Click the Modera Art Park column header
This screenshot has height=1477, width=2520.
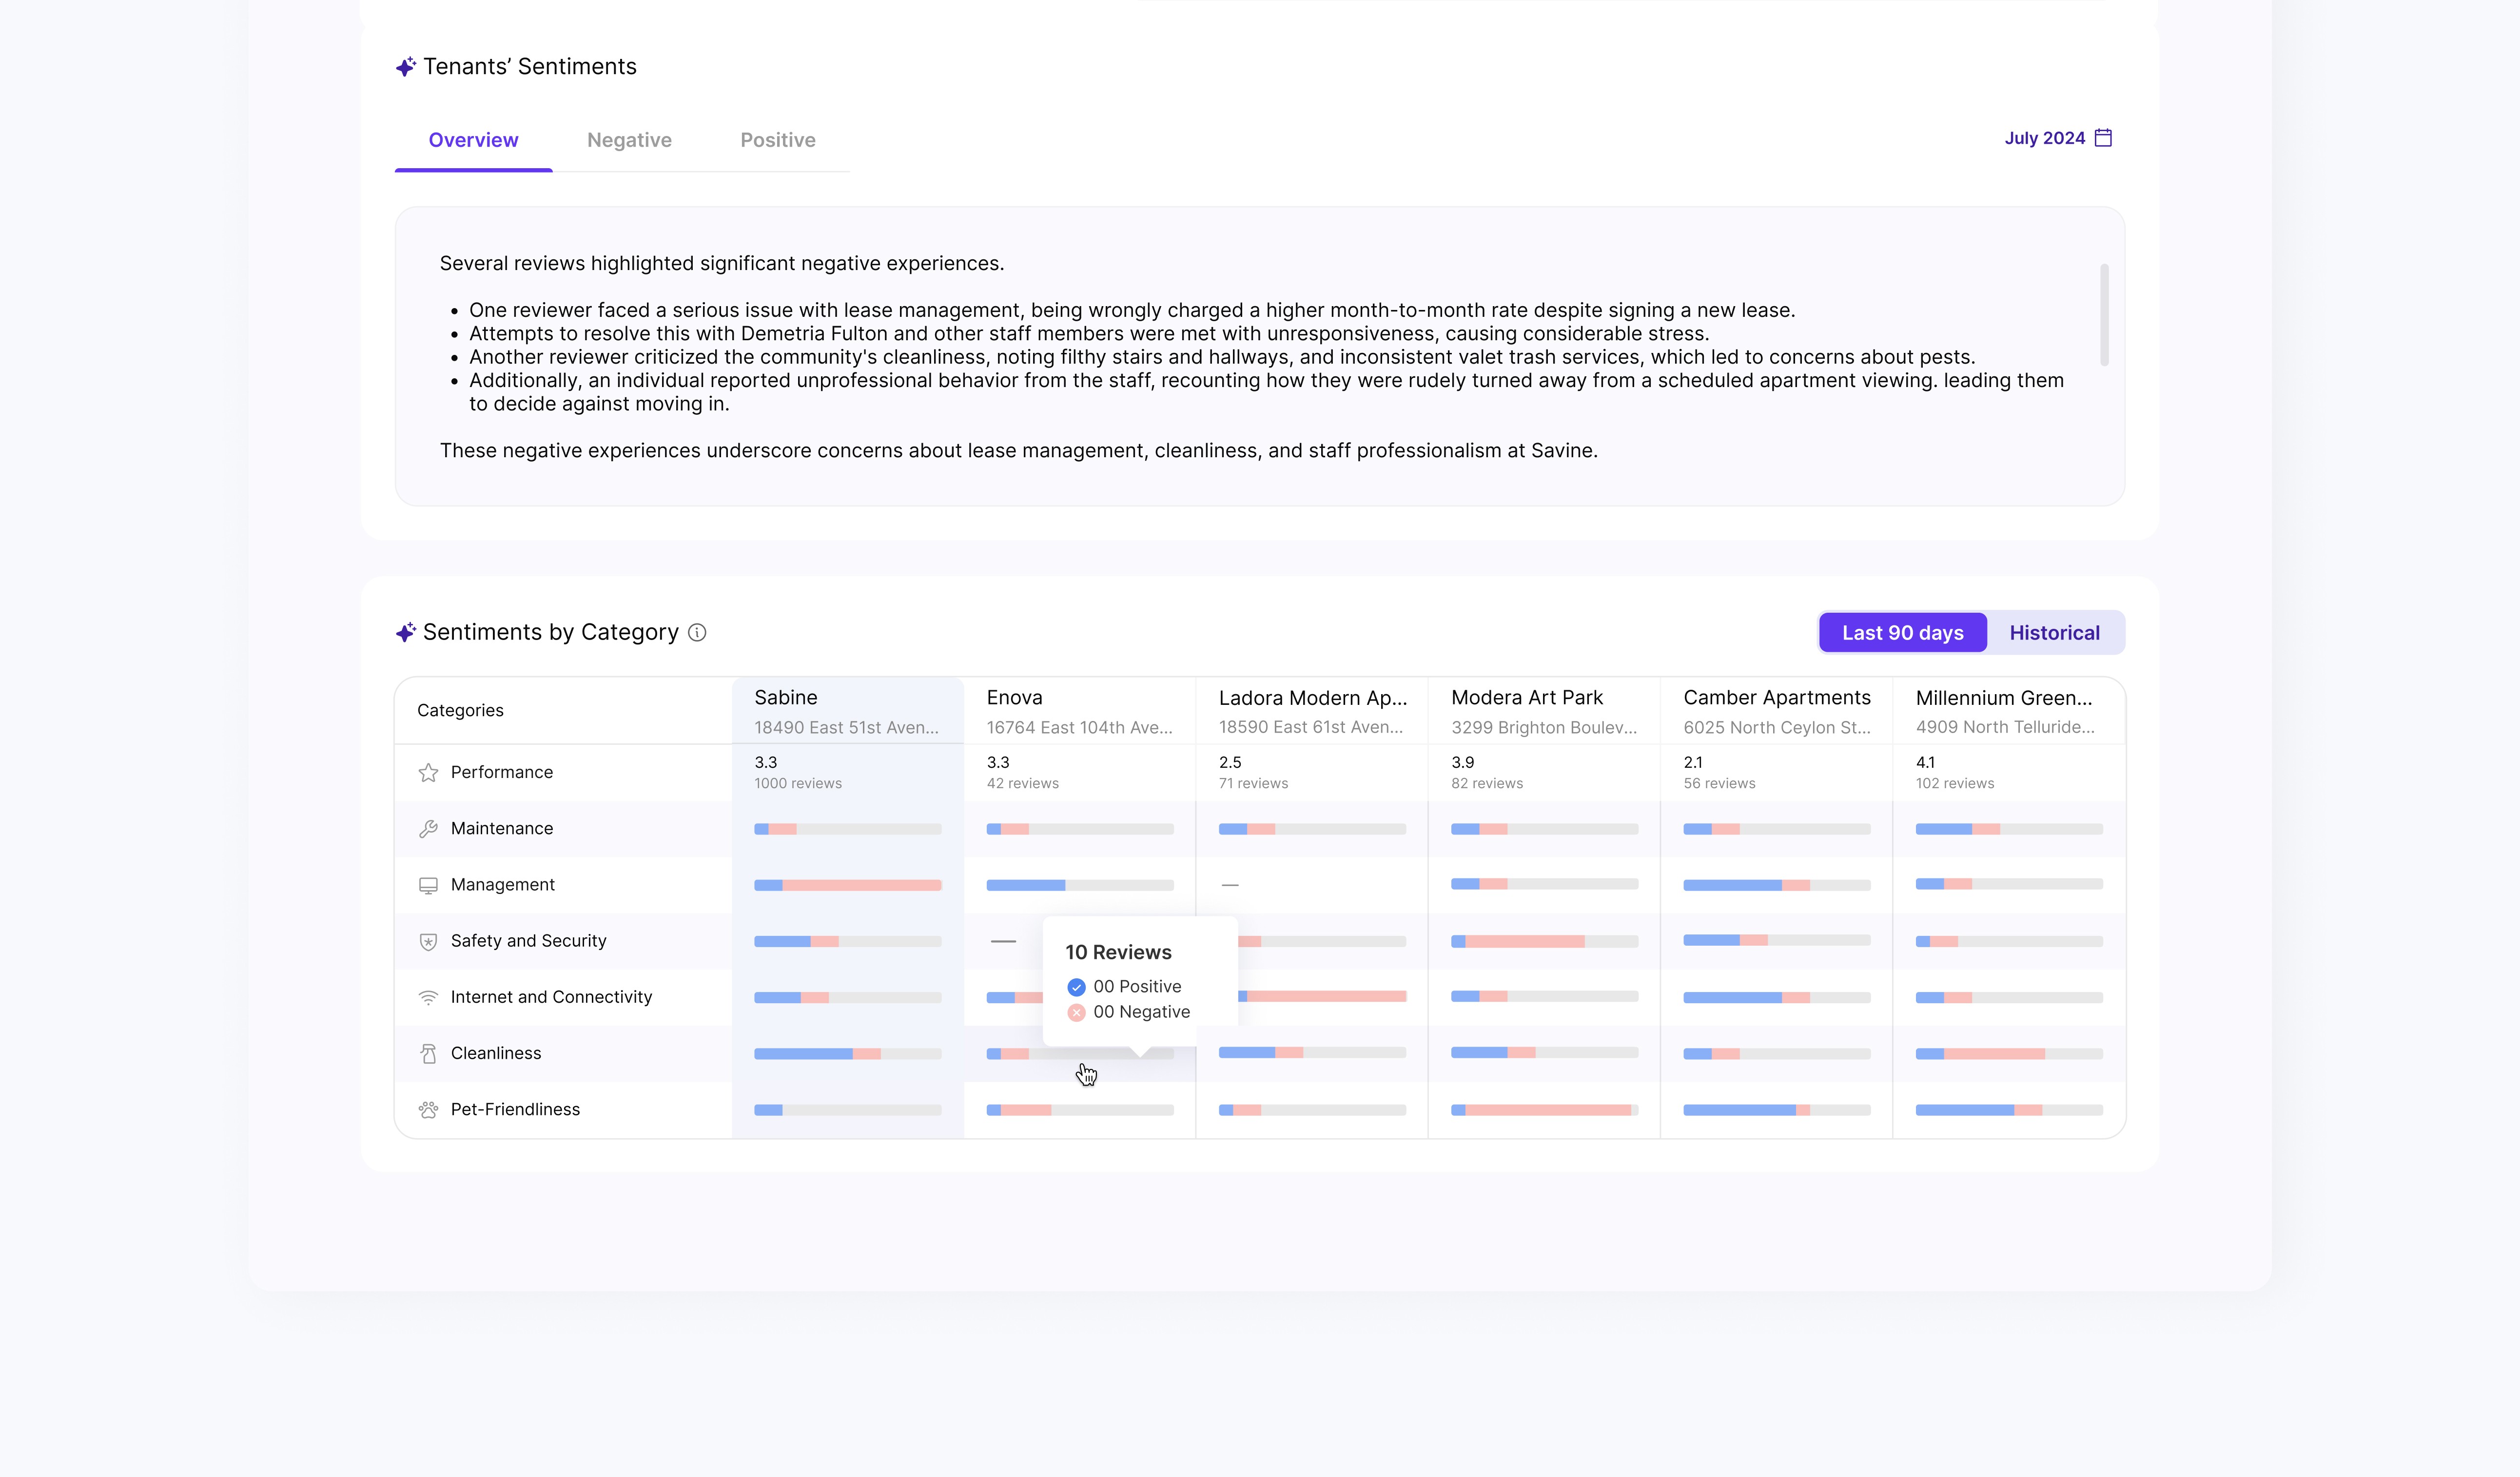(x=1526, y=698)
